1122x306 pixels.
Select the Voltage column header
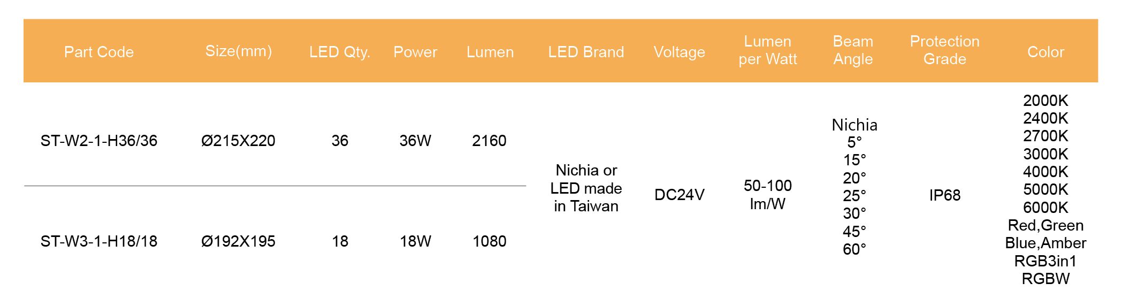(679, 52)
